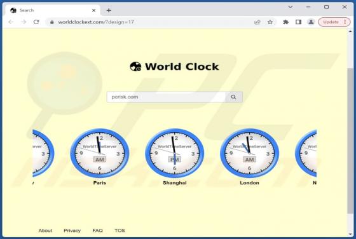Click the World Clock title
Viewport: 356px width, 239px height.
pos(182,67)
